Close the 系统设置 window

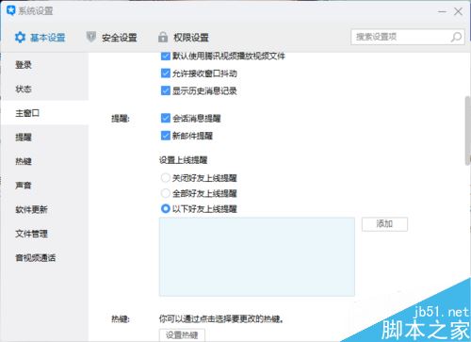[458, 11]
